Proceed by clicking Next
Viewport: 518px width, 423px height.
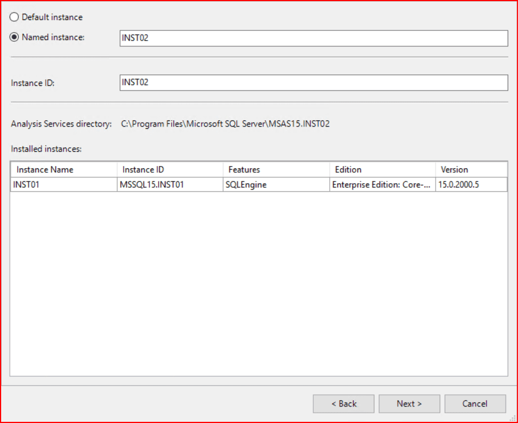pos(409,404)
